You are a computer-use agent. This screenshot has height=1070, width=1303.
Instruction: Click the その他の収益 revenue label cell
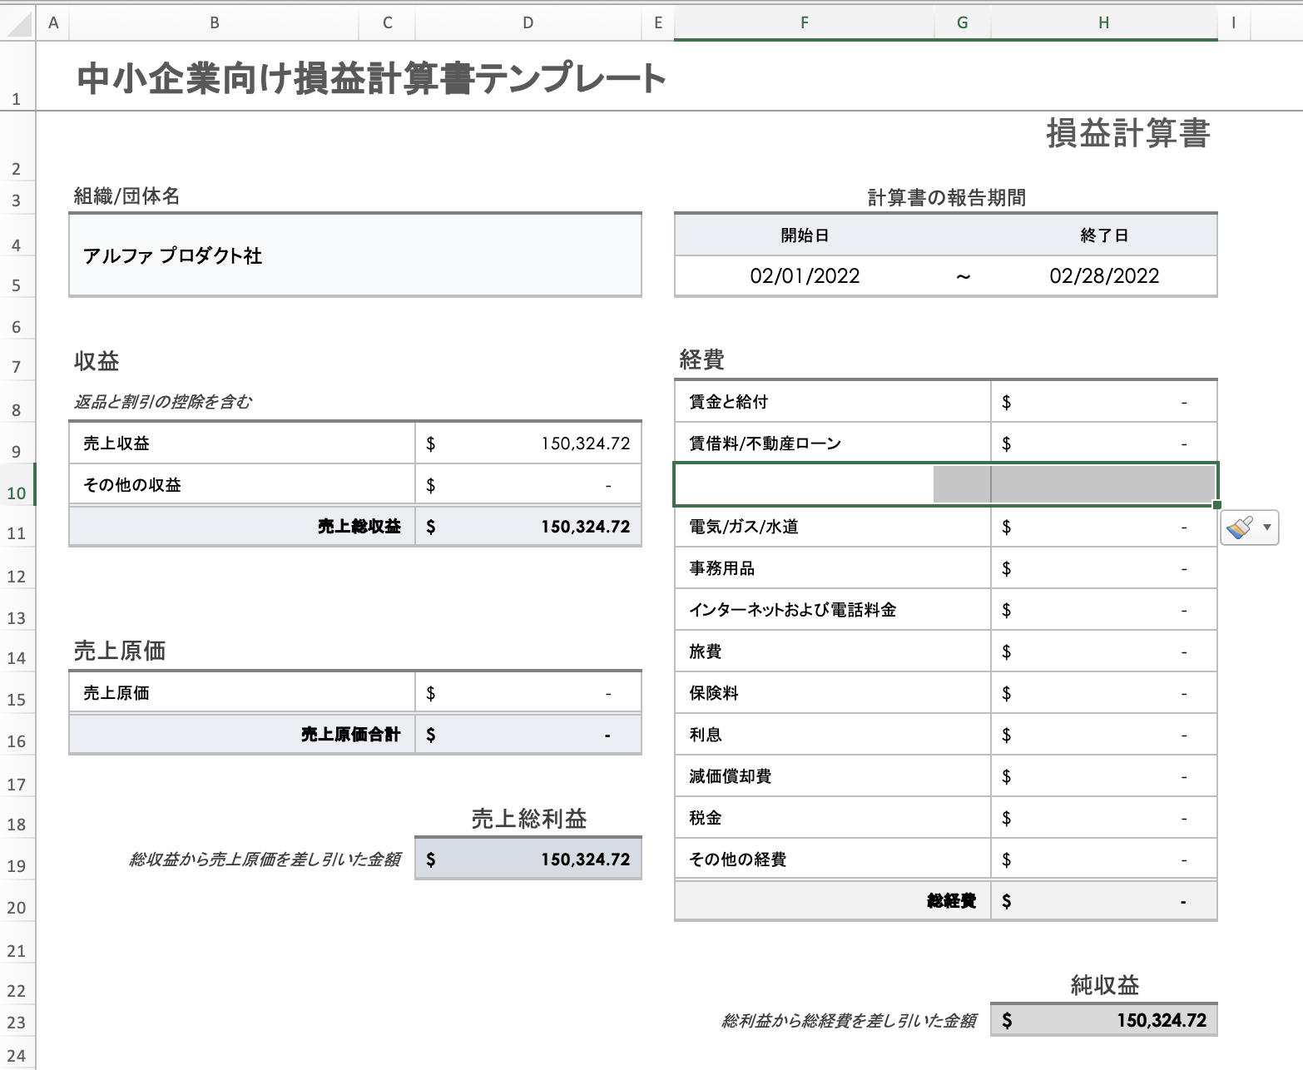tap(241, 483)
